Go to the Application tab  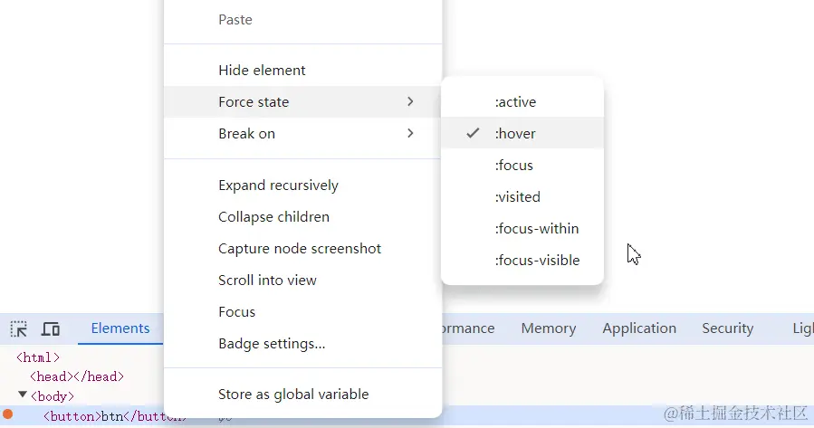[638, 328]
